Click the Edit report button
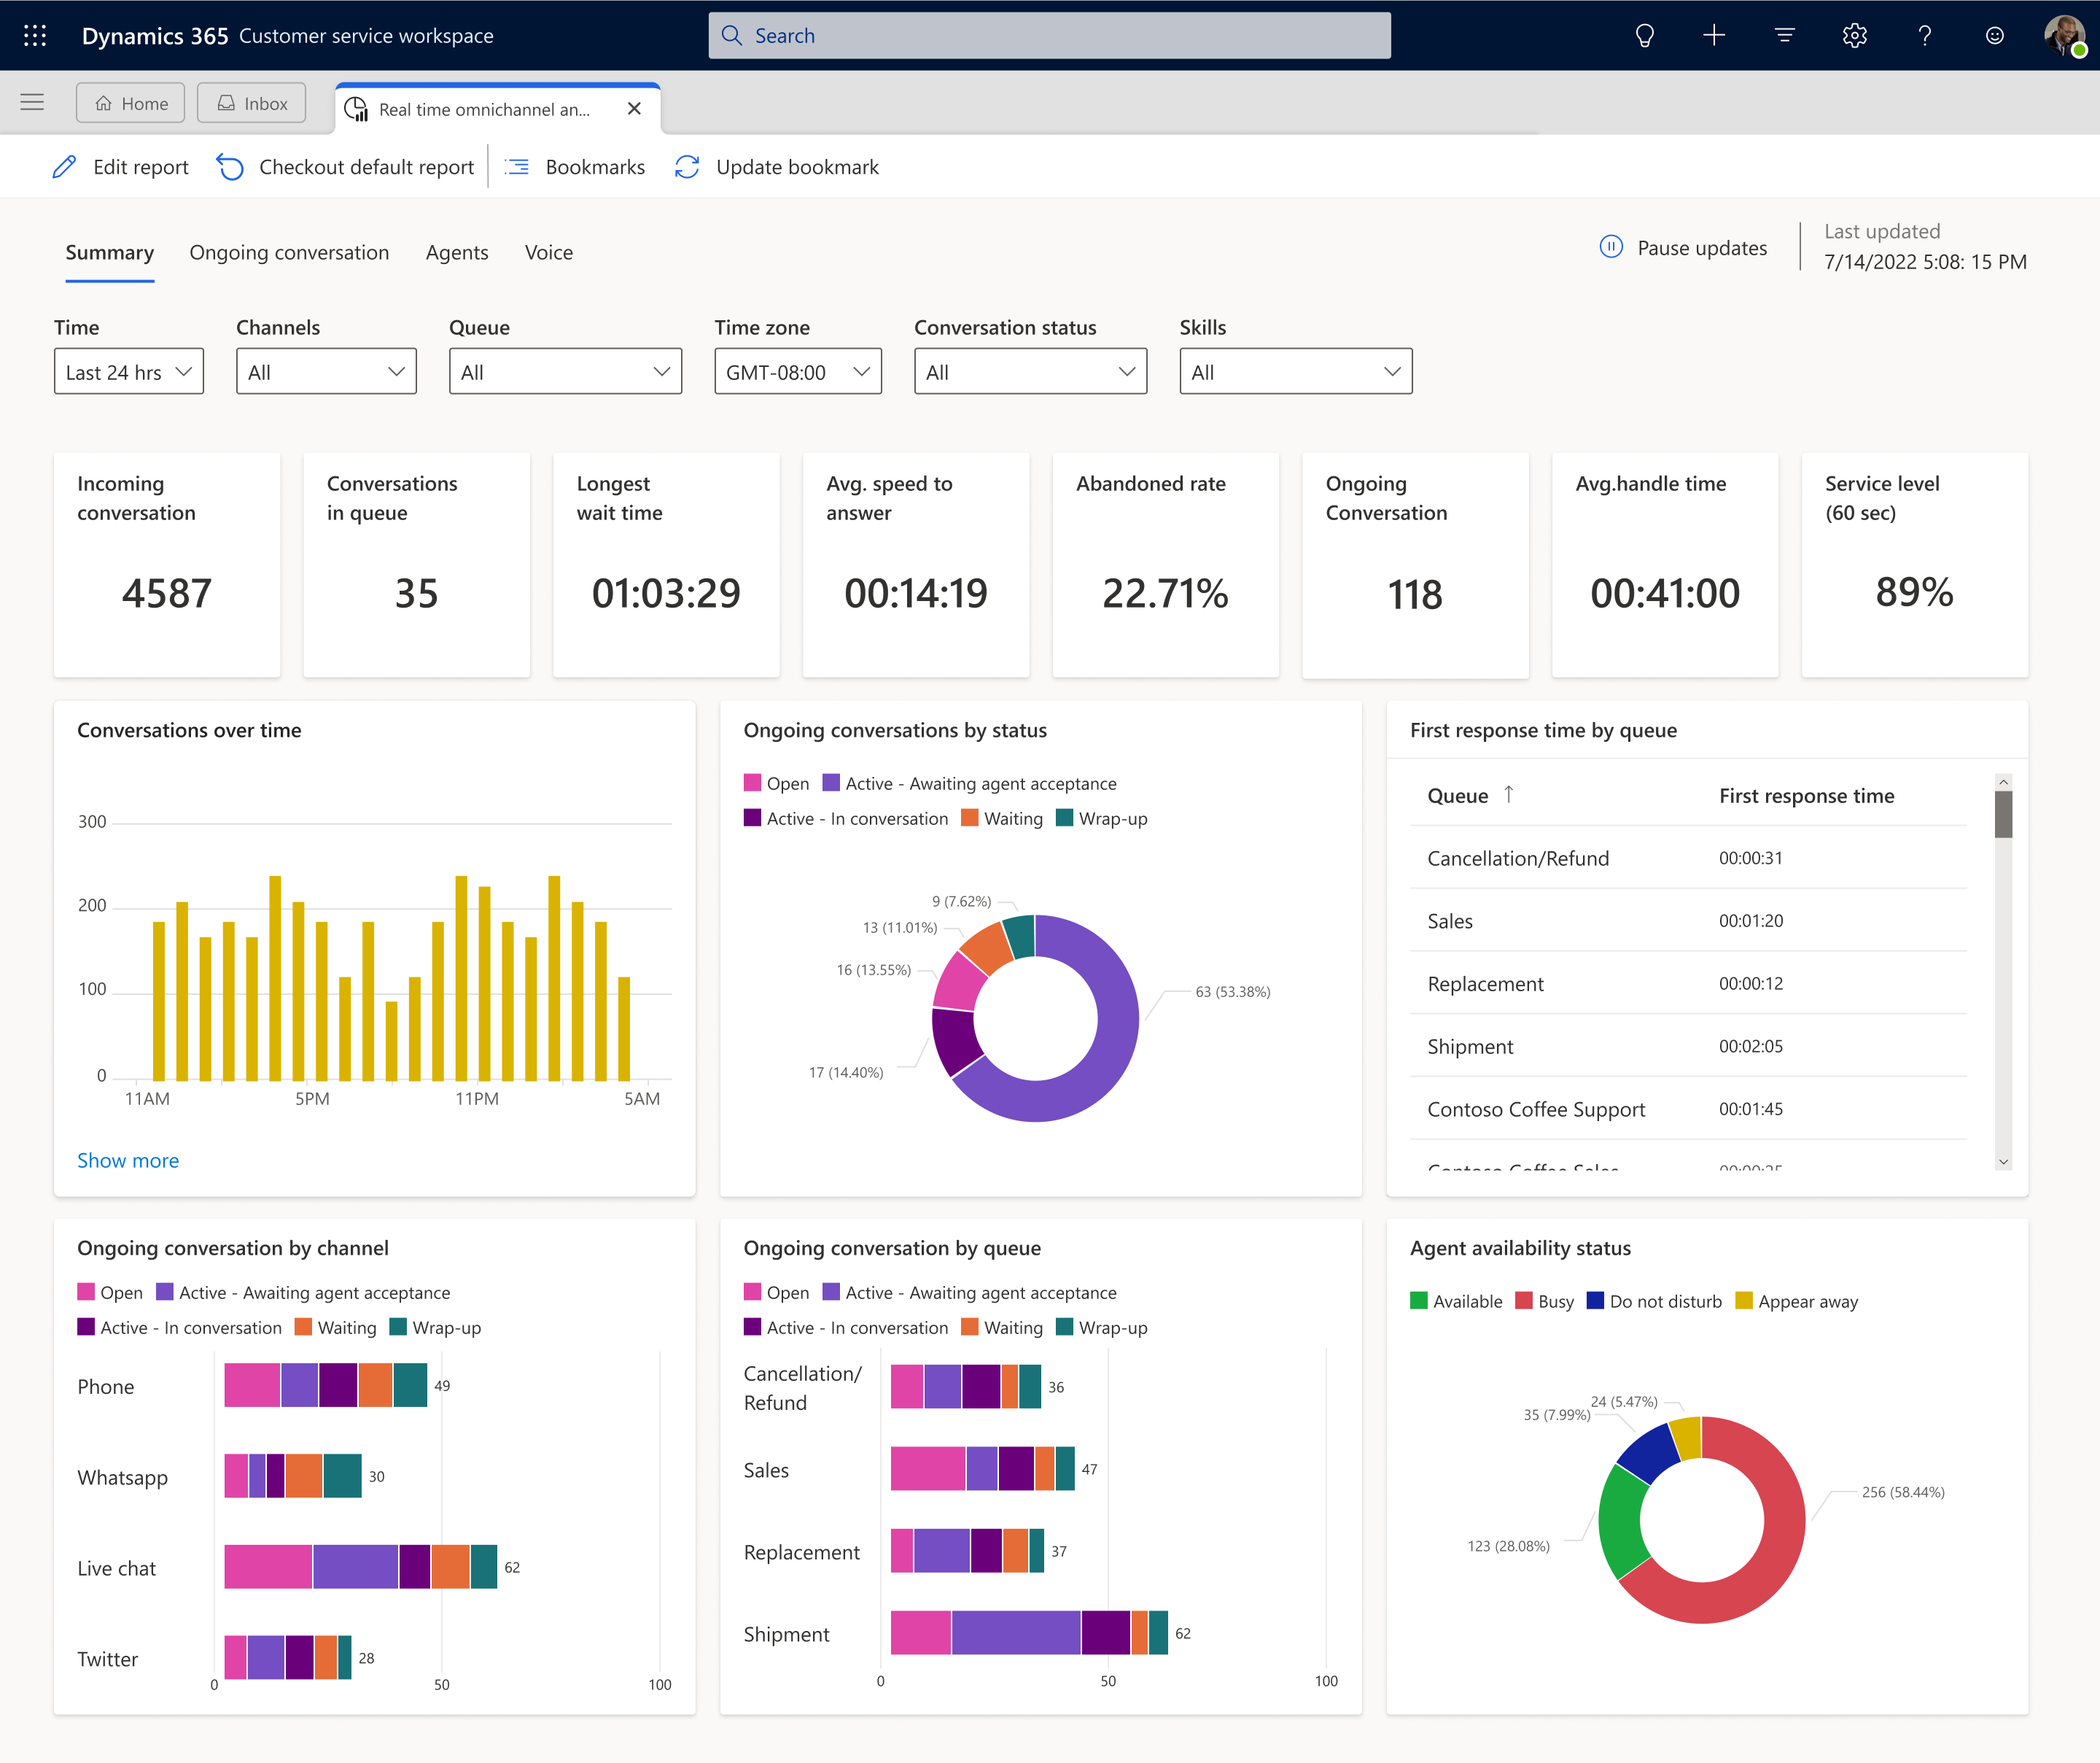This screenshot has height=1763, width=2100. tap(120, 167)
